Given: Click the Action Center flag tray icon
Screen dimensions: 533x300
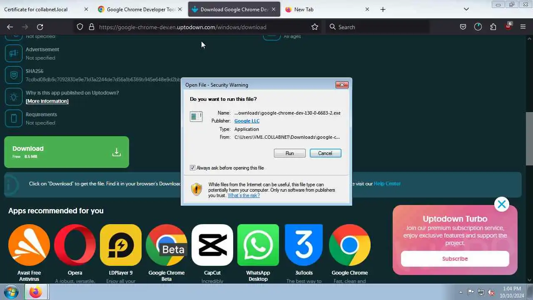Looking at the screenshot, I should coord(471,292).
